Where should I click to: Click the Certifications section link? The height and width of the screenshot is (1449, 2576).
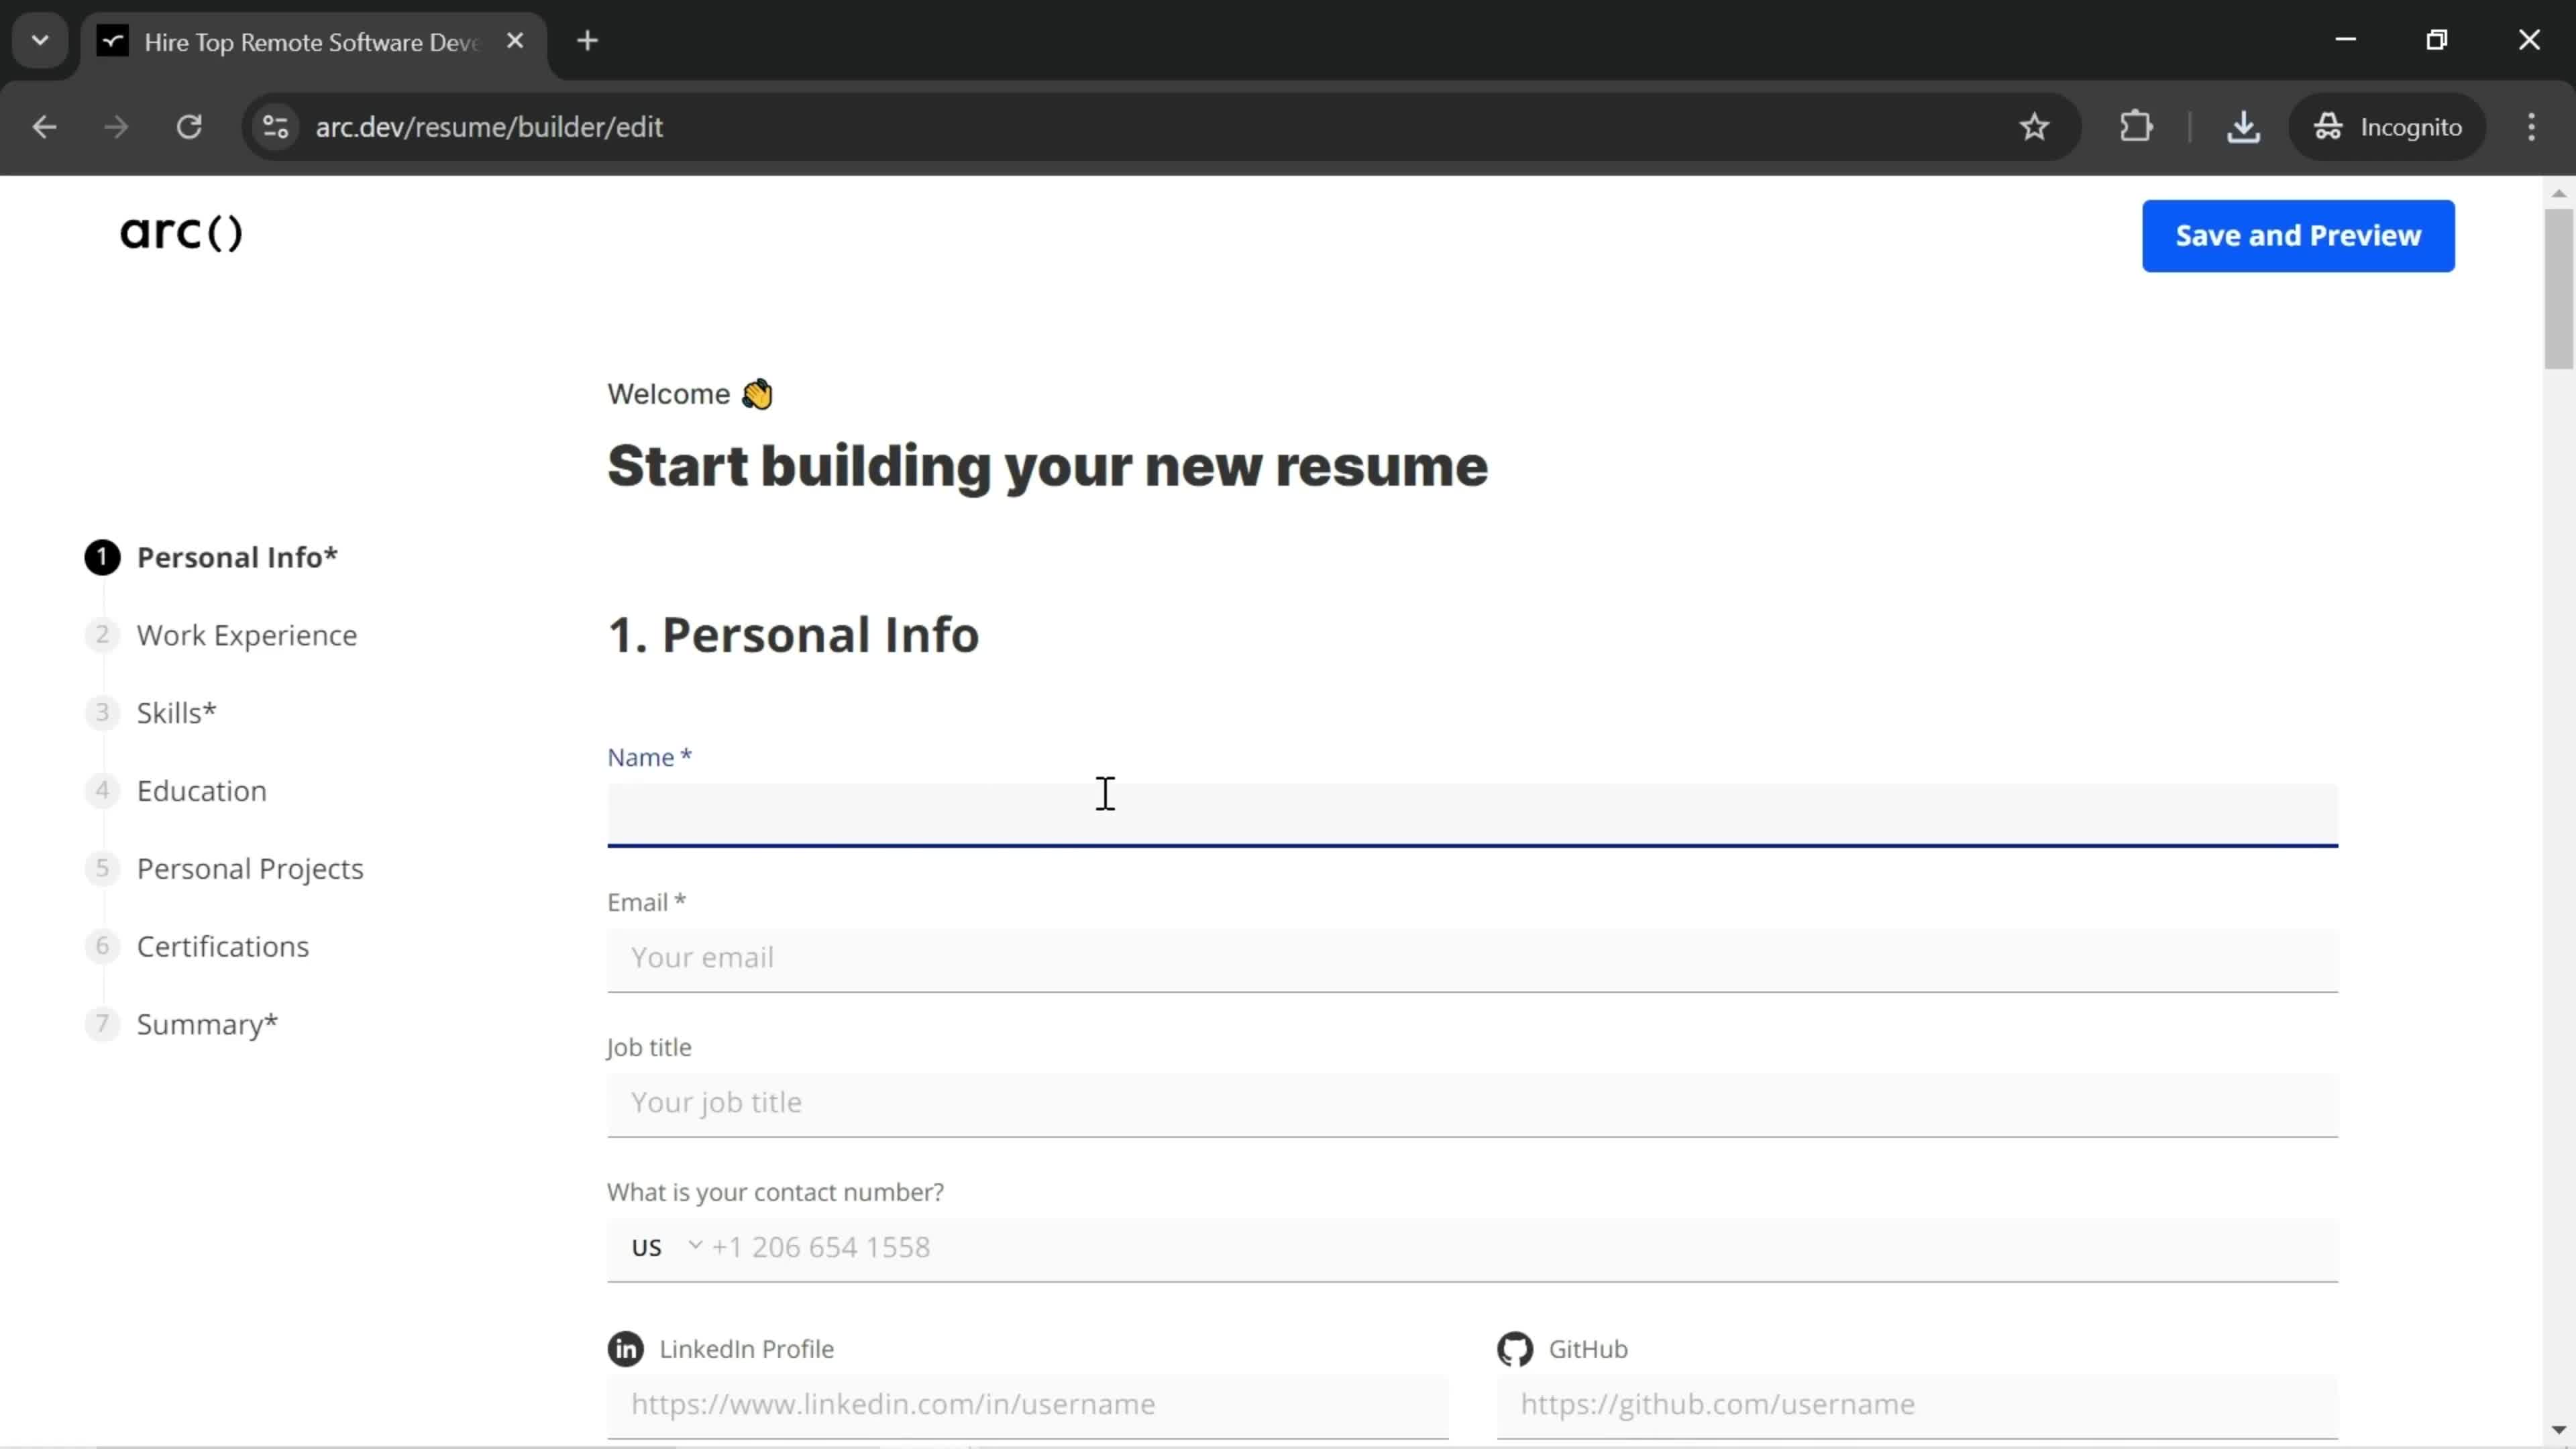[223, 945]
